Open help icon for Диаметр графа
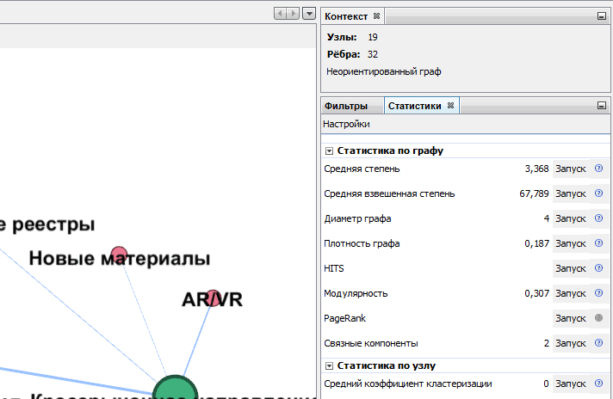 pos(598,218)
